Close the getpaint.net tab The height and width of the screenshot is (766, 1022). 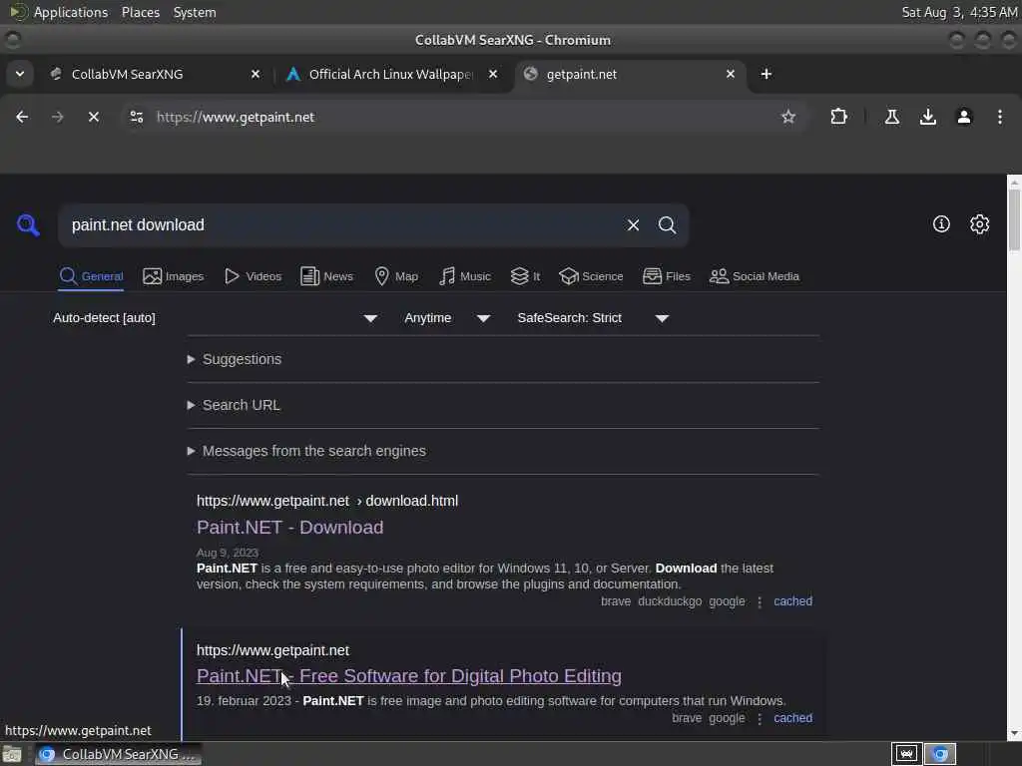(731, 74)
